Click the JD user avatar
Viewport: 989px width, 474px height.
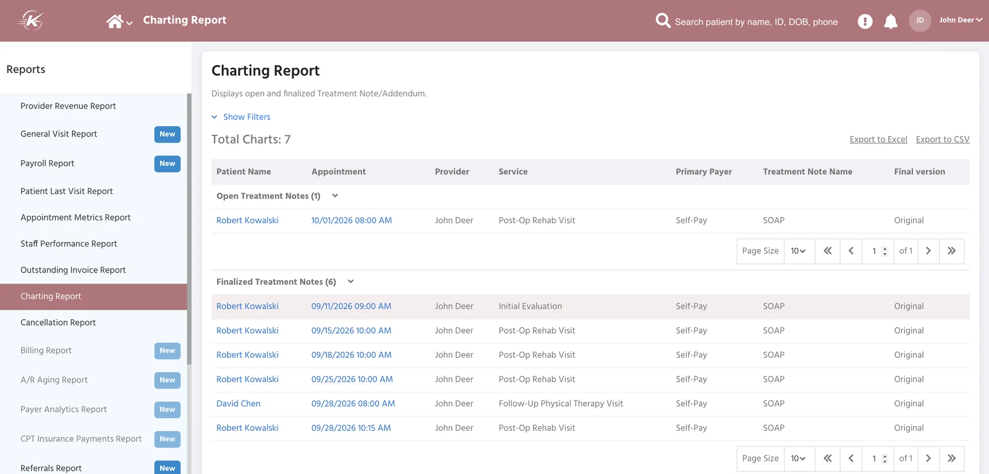(920, 20)
